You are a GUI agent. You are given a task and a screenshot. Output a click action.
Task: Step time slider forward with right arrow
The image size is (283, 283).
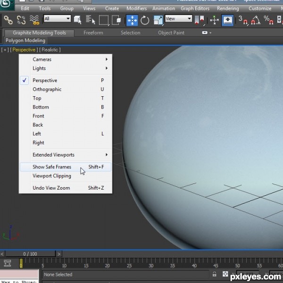tap(59, 254)
